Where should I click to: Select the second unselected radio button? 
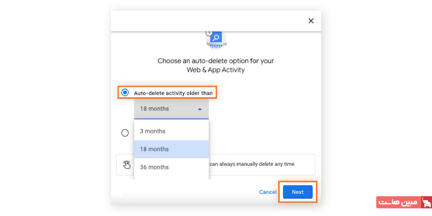pyautogui.click(x=125, y=132)
